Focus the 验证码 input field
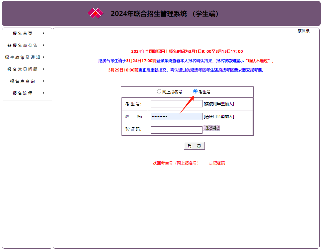Screen dimensions: 322x251 (176, 130)
